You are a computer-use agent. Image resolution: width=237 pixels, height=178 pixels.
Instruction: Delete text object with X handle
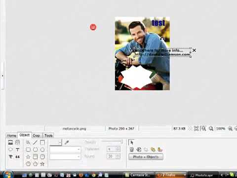(194, 50)
